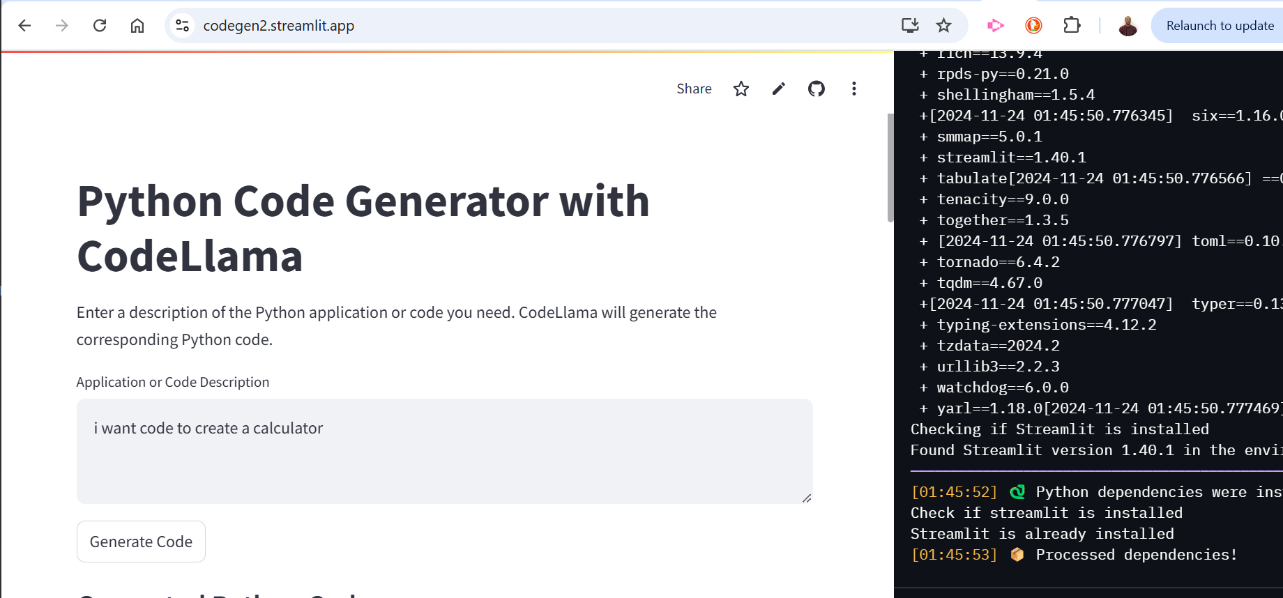Open the pink media control icon
The height and width of the screenshot is (598, 1283).
996,26
